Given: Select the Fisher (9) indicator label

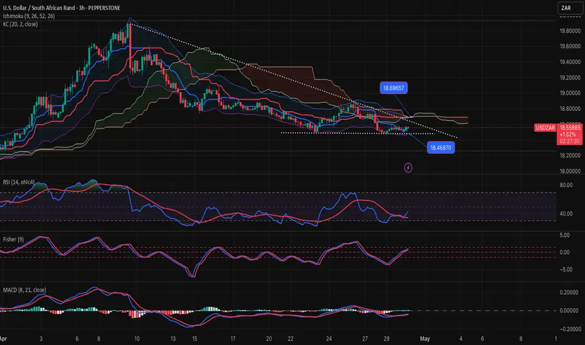Looking at the screenshot, I should tap(15, 238).
